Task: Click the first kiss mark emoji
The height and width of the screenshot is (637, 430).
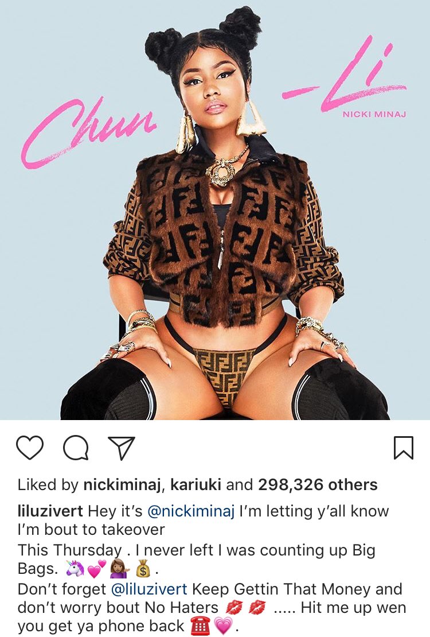Action: coord(233,608)
